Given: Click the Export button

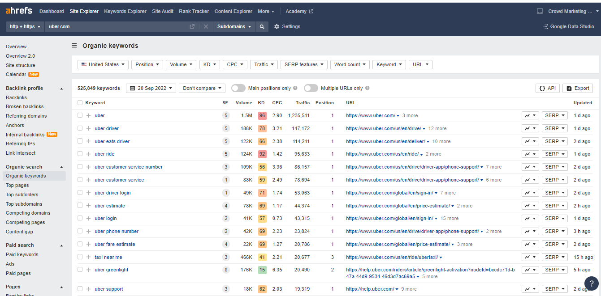Looking at the screenshot, I should pos(578,88).
